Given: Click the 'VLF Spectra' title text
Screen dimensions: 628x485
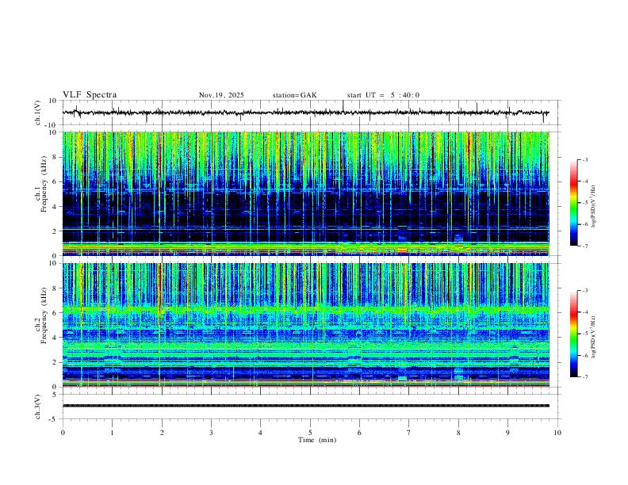Looking at the screenshot, I should pos(90,95).
